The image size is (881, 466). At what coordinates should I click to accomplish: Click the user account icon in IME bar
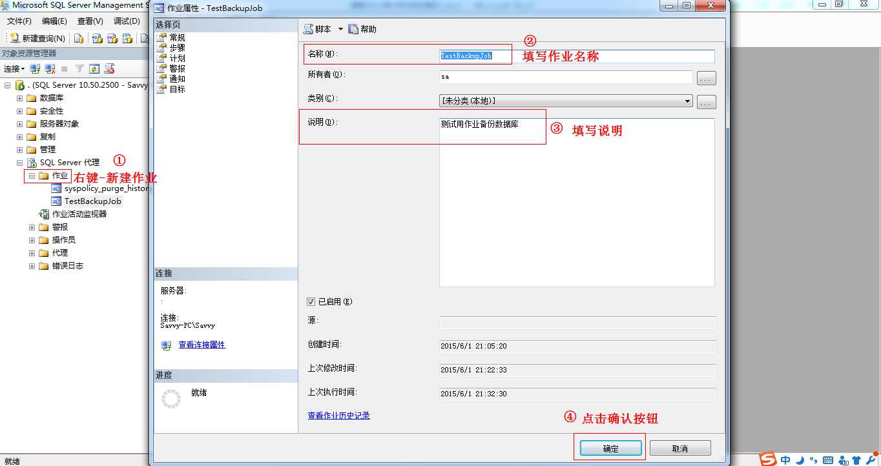pyautogui.click(x=842, y=460)
